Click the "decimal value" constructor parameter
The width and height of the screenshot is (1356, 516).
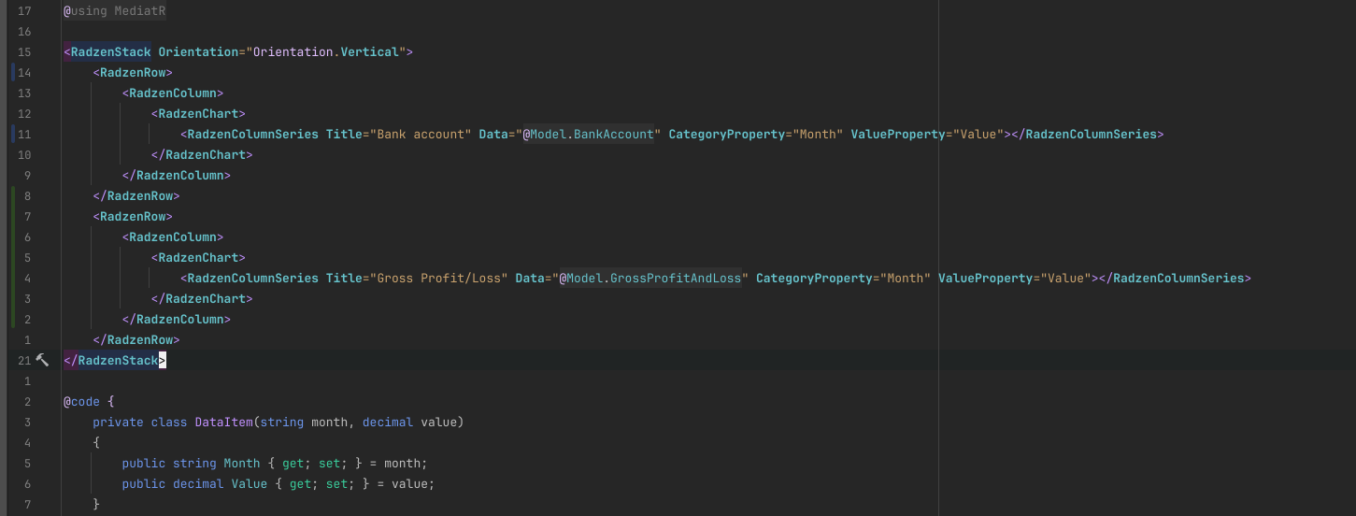[x=409, y=422]
